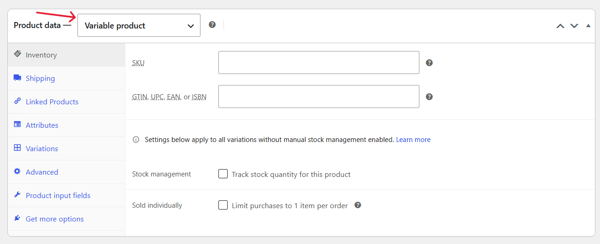Click the Sold individually help icon

point(358,205)
